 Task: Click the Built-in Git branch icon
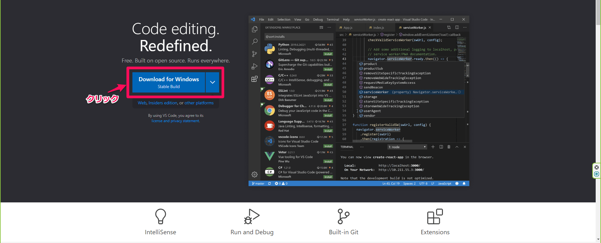(343, 216)
